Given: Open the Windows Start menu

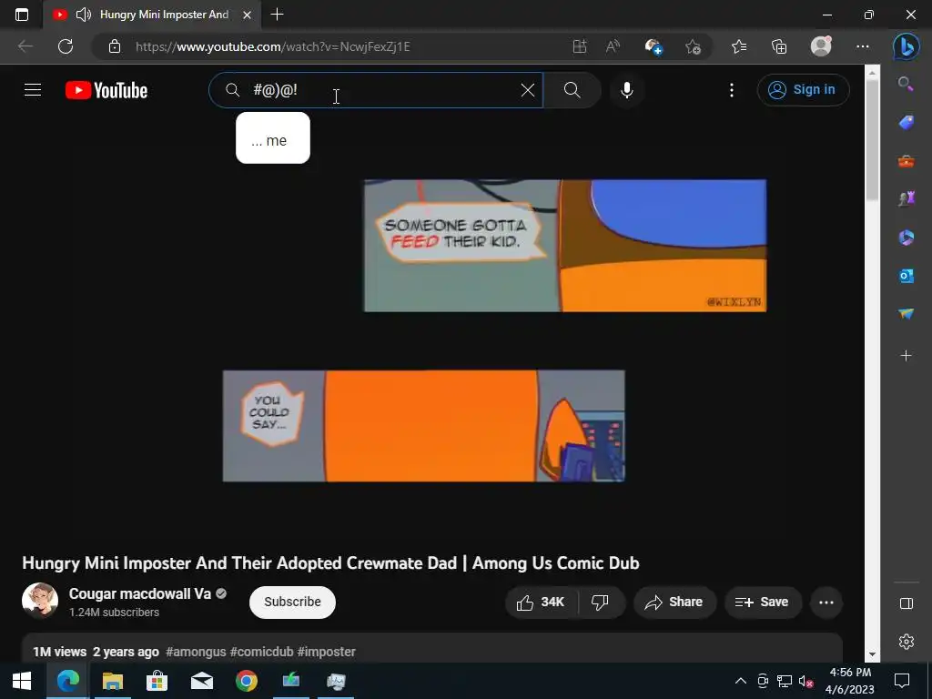Looking at the screenshot, I should [22, 681].
